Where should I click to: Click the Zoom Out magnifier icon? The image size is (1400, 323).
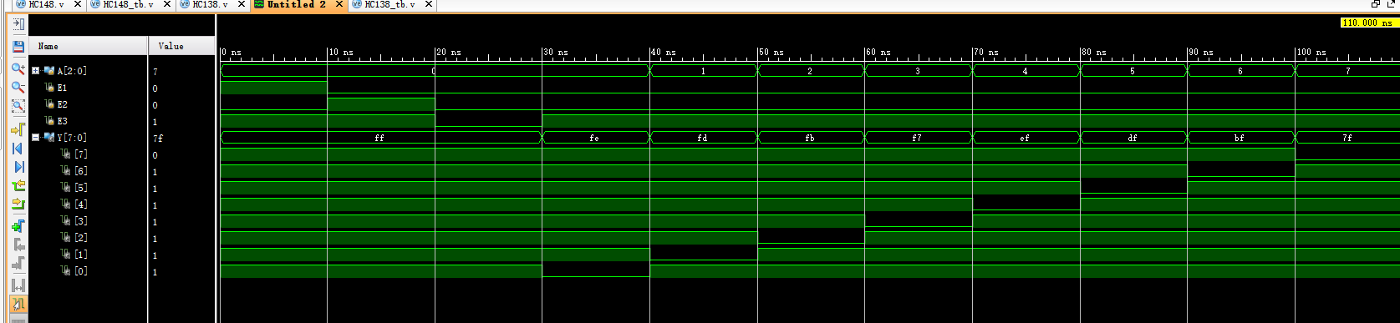pos(18,87)
